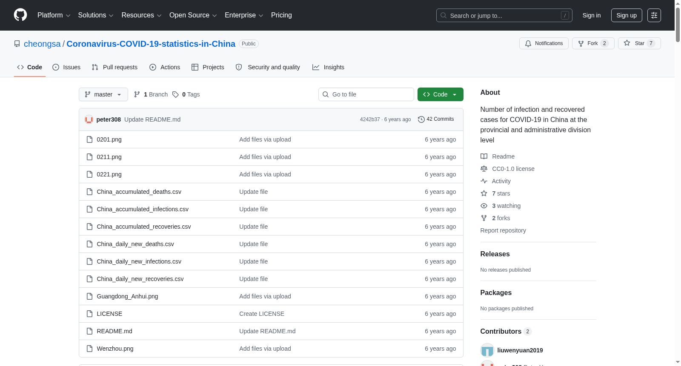681x366 pixels.
Task: Switch to the Projects tab
Action: [208, 67]
